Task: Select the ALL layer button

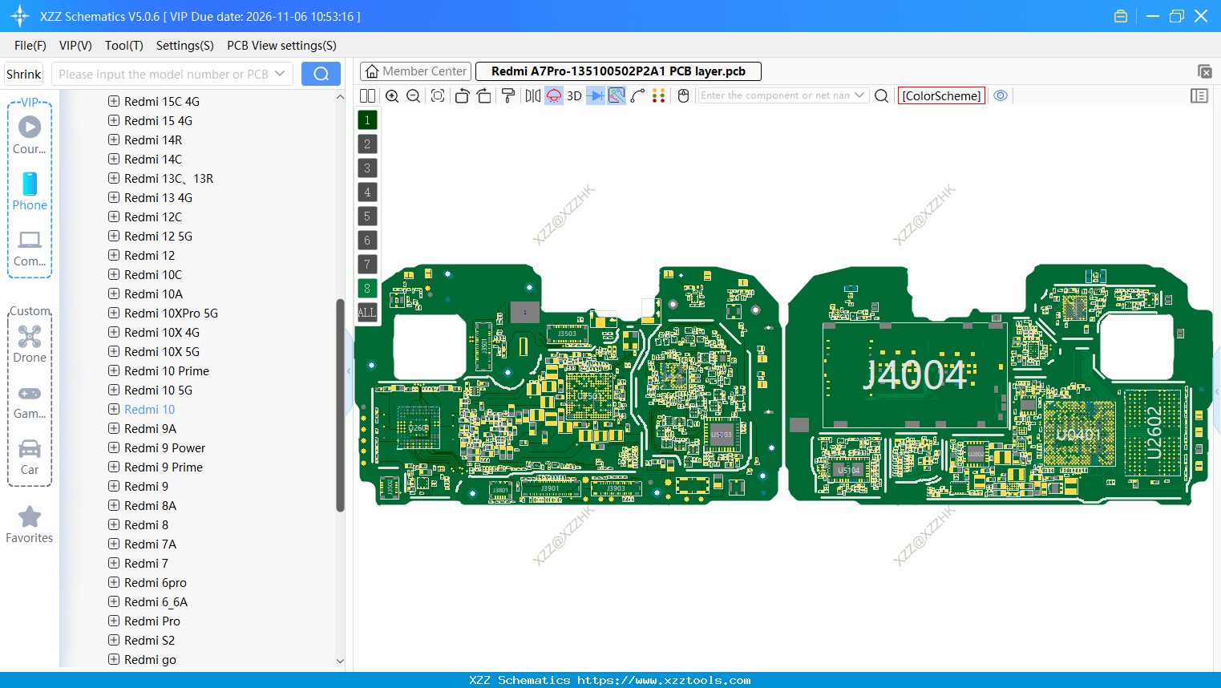Action: tap(366, 311)
